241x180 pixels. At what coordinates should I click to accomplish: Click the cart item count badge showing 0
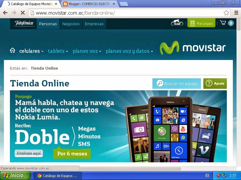[x=231, y=23]
